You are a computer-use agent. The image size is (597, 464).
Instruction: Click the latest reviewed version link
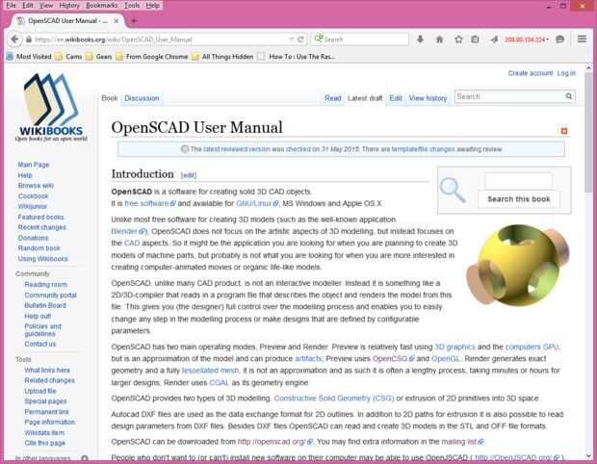[x=237, y=149]
